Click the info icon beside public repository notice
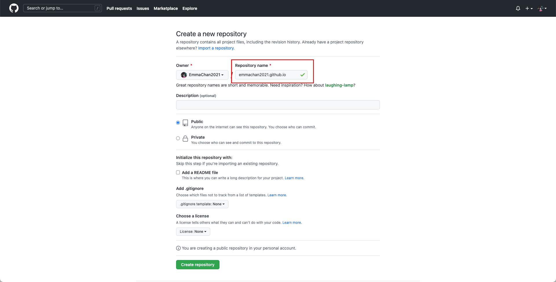This screenshot has height=282, width=556. [178, 248]
